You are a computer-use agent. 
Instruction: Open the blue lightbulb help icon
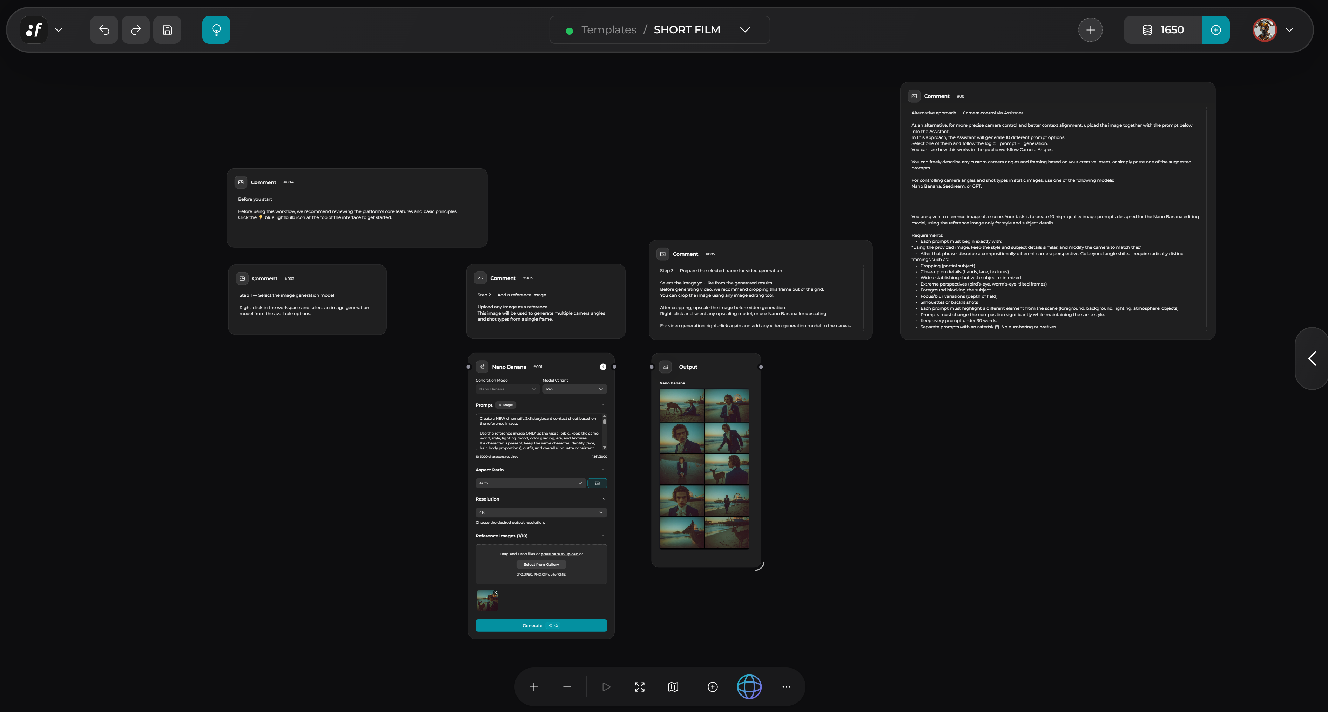[216, 29]
